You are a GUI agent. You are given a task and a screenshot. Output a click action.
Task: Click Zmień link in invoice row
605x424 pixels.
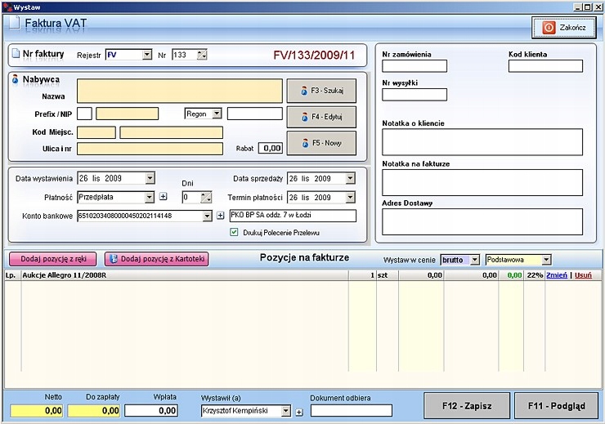pos(557,275)
